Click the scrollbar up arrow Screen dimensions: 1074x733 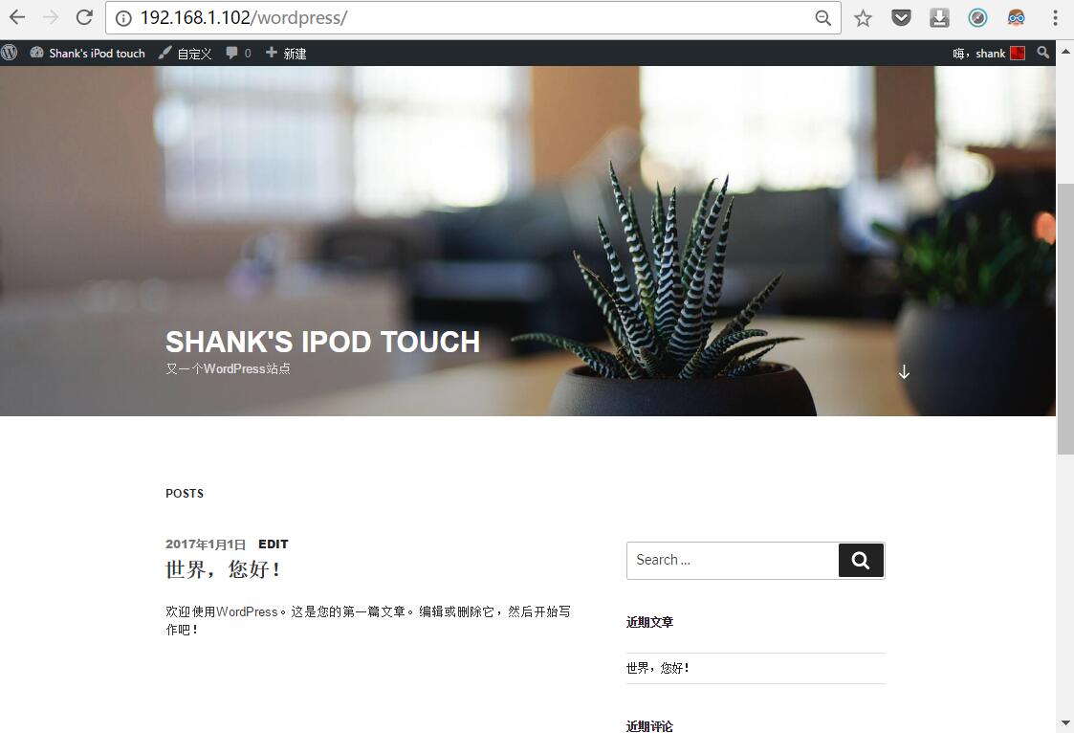click(1065, 52)
